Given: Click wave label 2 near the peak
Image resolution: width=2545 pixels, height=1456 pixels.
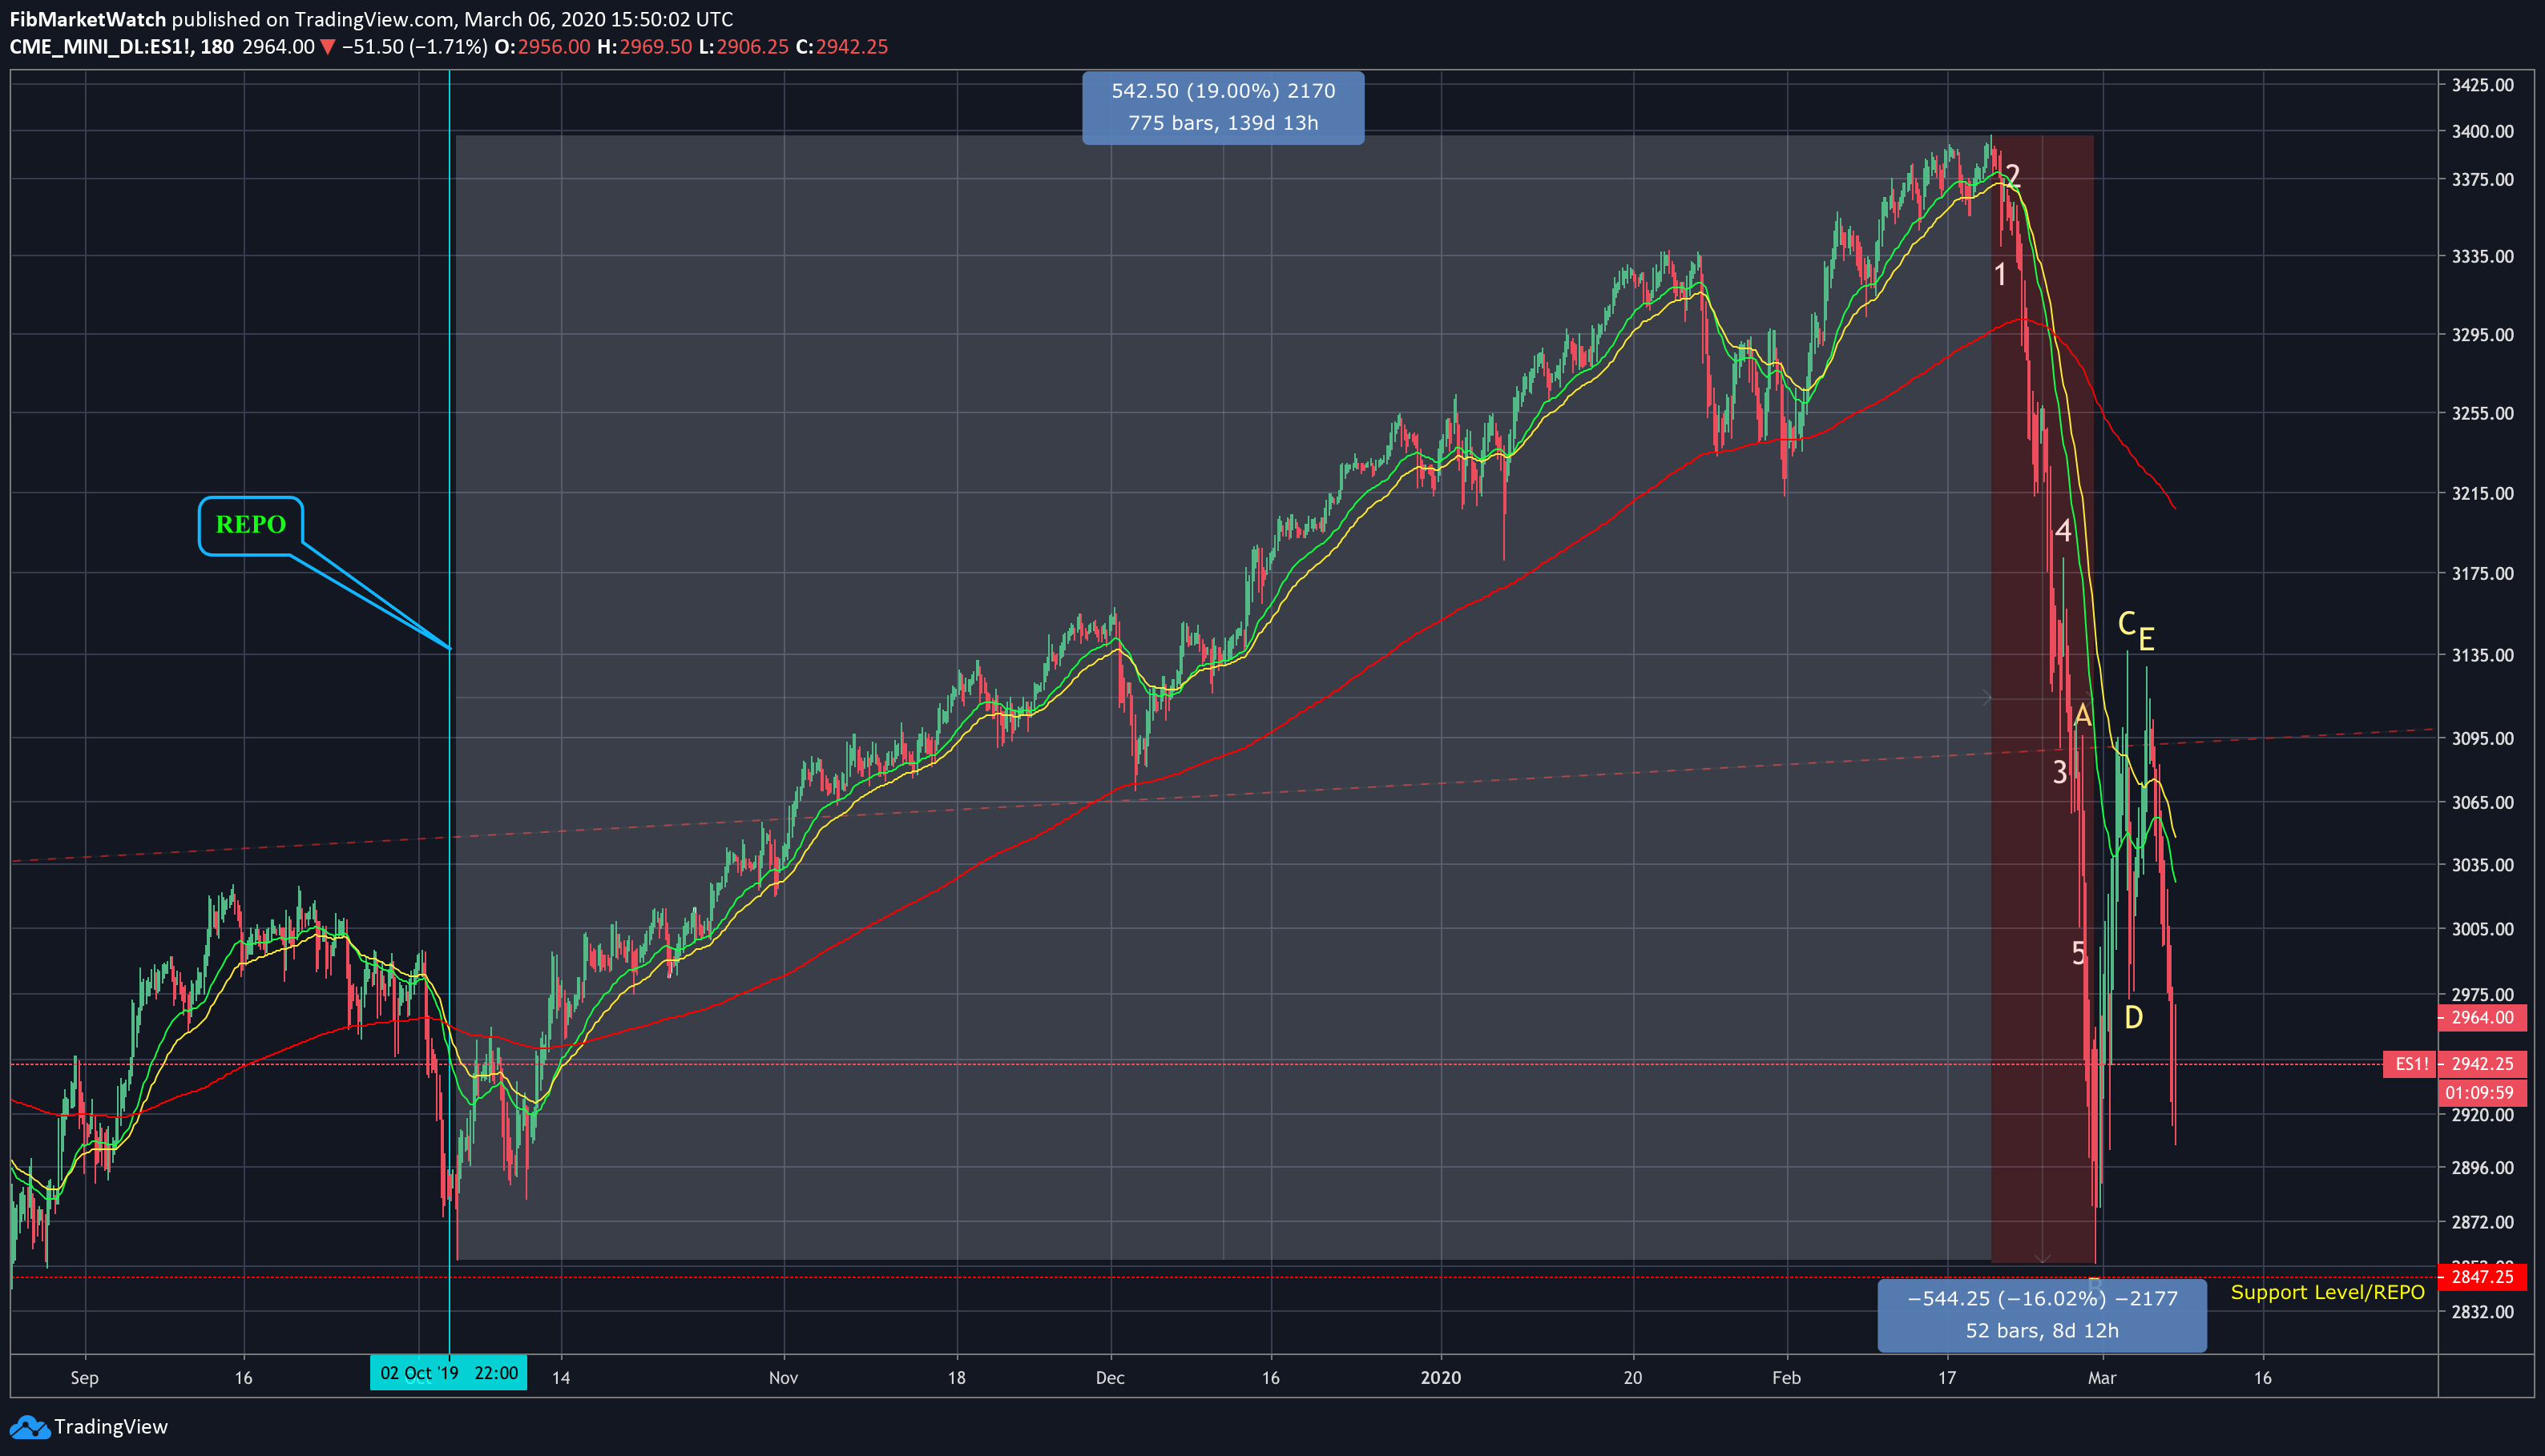Looking at the screenshot, I should pyautogui.click(x=2013, y=177).
